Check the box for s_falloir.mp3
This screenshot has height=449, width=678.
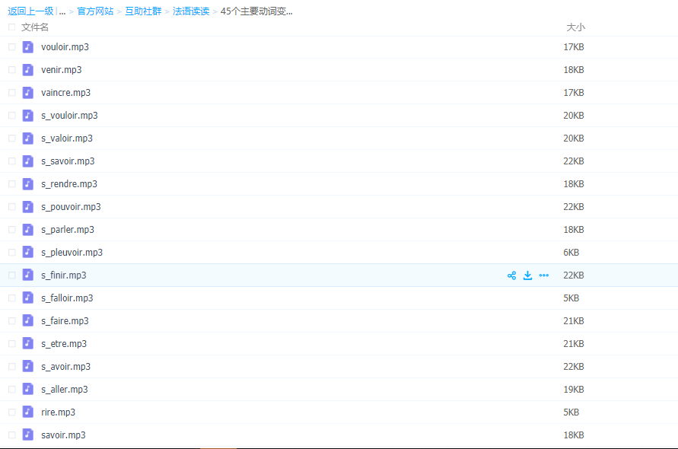click(11, 298)
